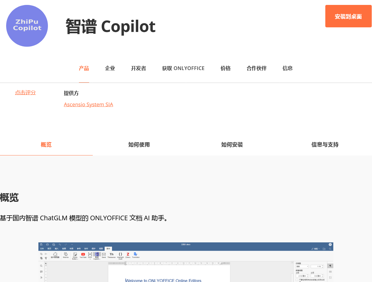
Task: Switch to the 如何使用 tab
Action: [139, 145]
